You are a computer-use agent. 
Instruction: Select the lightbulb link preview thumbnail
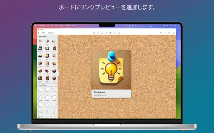111,70
